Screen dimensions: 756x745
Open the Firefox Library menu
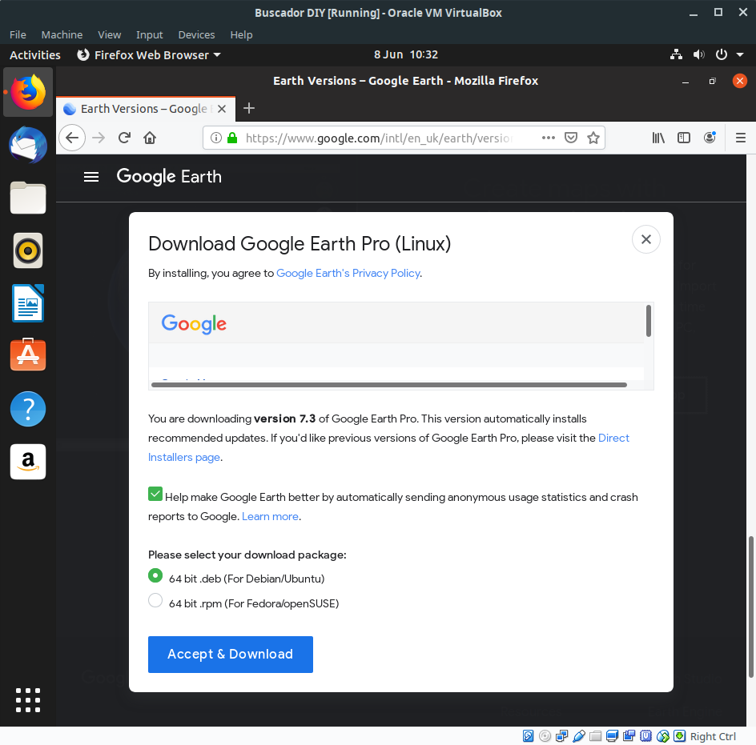point(658,138)
